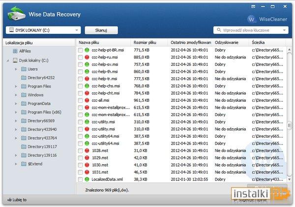Click the Wprowadź słowa kluczowe search field
Viewport: 295px width, 207px height.
tap(251, 30)
